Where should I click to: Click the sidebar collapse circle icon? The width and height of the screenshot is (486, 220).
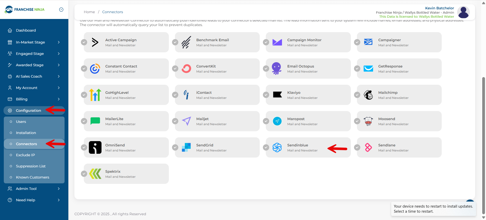click(61, 10)
